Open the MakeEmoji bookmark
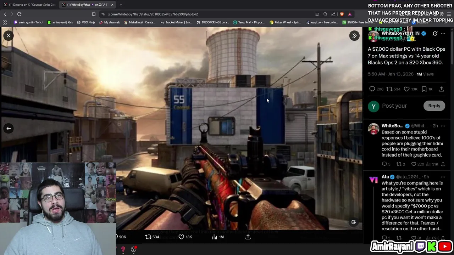Screen dimensions: 454x255 [x=139, y=22]
